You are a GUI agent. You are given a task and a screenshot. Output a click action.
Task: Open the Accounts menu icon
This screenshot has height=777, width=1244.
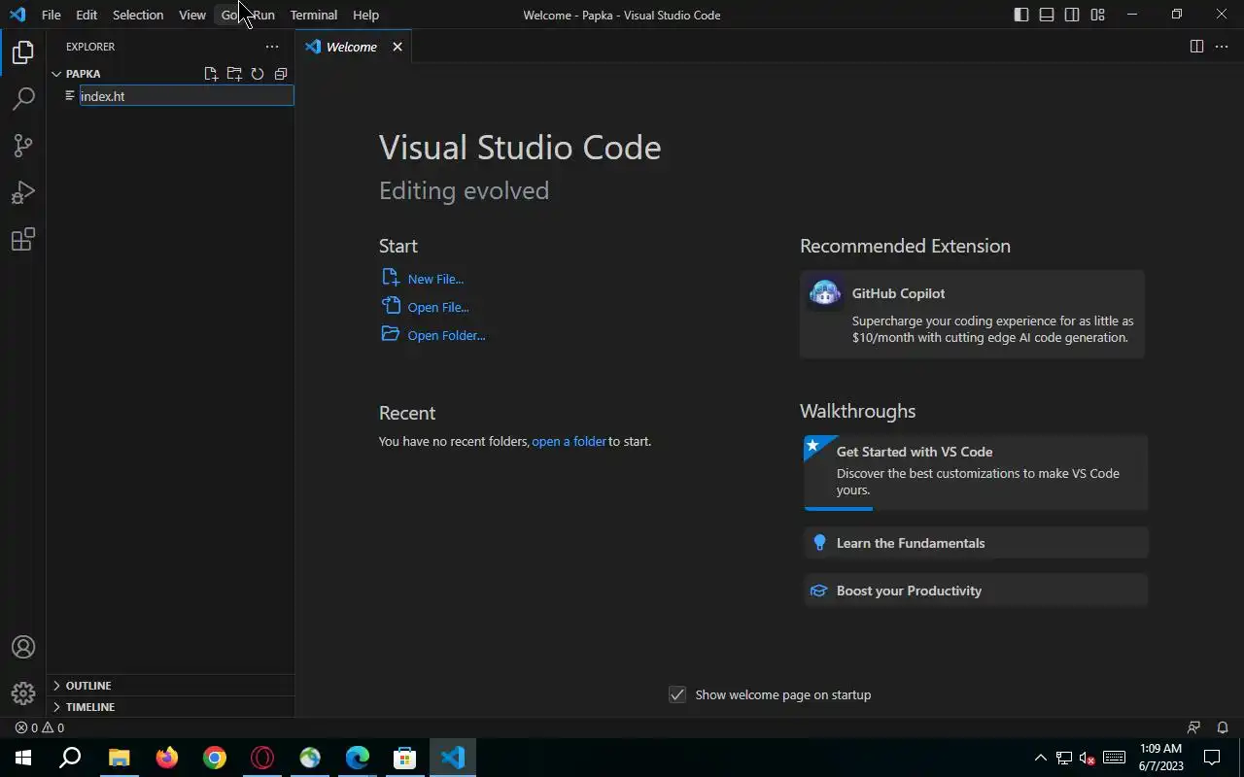pyautogui.click(x=23, y=647)
